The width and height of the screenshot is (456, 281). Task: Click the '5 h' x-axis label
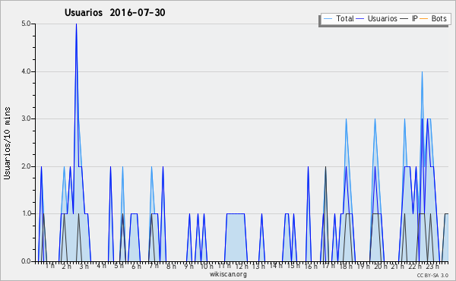pos(119,266)
